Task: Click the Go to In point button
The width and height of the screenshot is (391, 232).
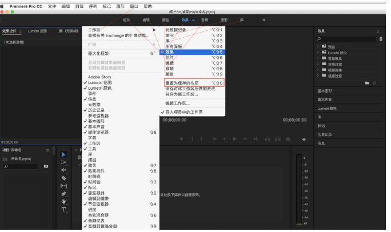Action: click(214, 139)
